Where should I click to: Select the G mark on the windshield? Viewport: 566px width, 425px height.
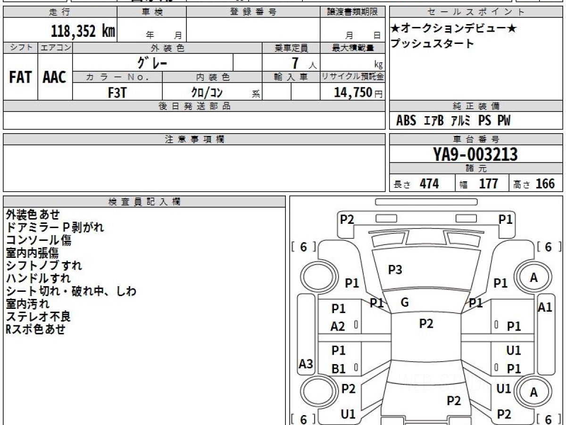(x=404, y=303)
